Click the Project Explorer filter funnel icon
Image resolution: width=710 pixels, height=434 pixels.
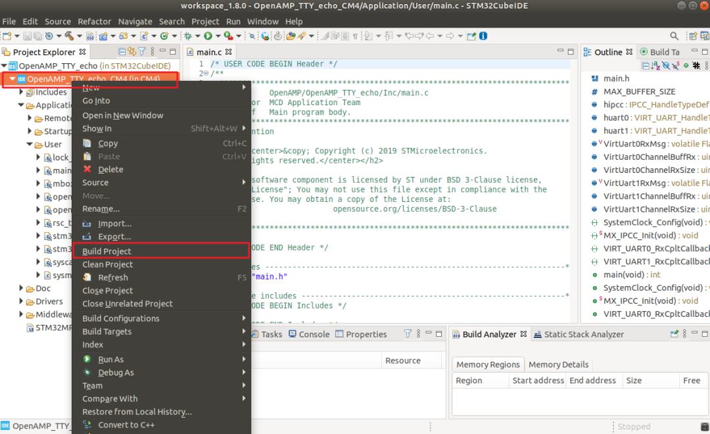coord(142,52)
